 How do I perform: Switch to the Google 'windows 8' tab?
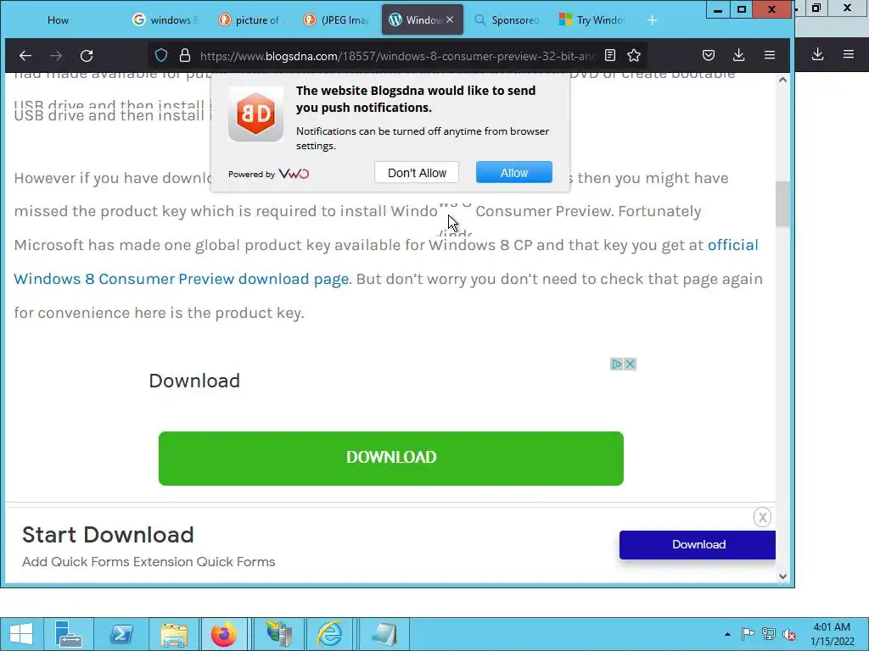165,20
